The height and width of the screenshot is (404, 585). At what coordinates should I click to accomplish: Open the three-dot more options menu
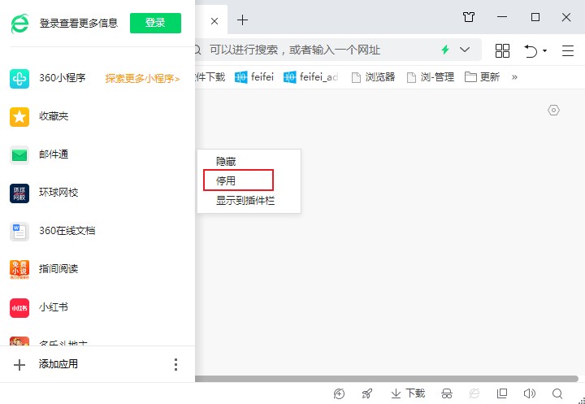(175, 364)
